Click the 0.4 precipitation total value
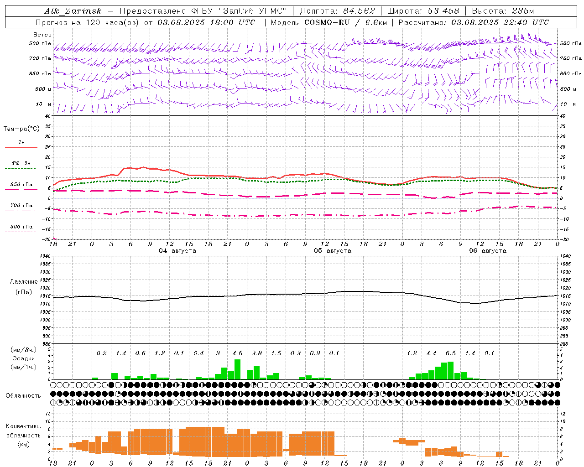The image size is (584, 467). [198, 353]
